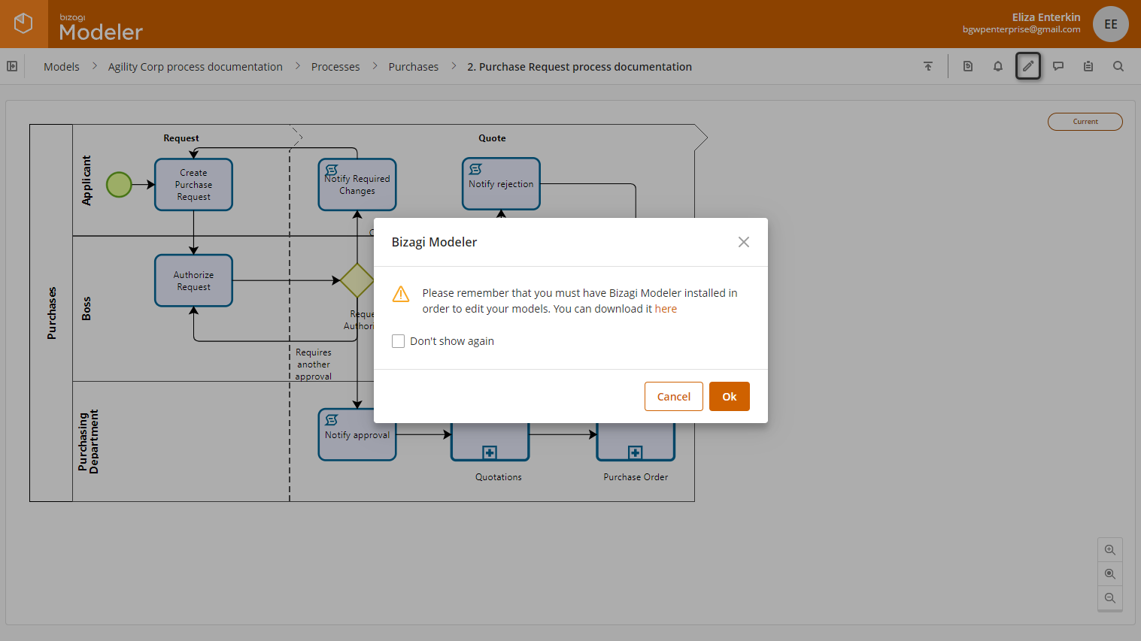Click the edit pencil icon
The height and width of the screenshot is (641, 1141).
pos(1028,66)
